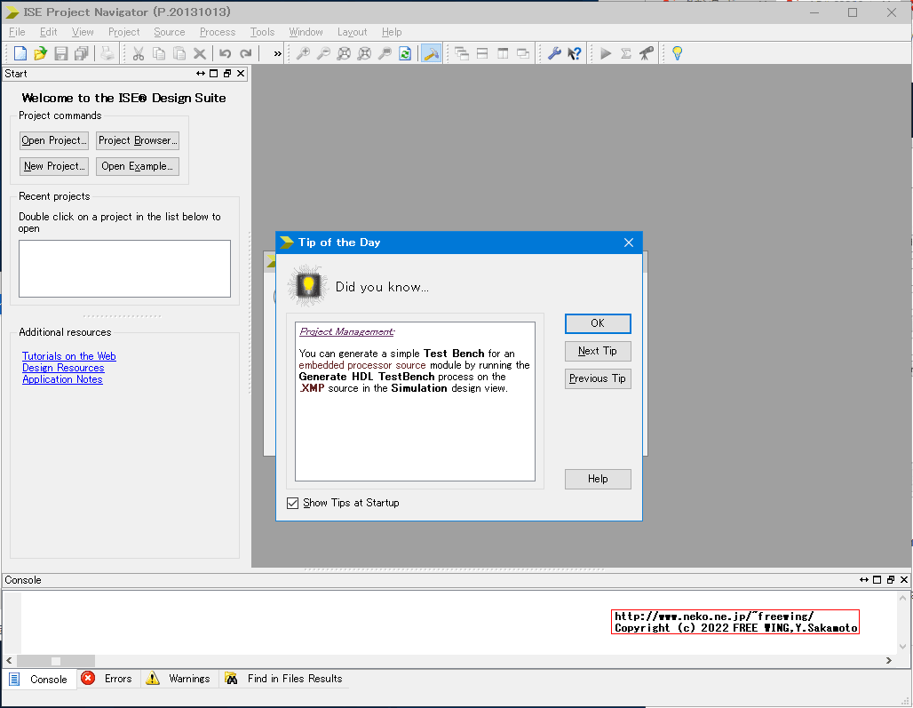Click the Open folder toolbar icon
This screenshot has height=708, width=913.
point(40,54)
